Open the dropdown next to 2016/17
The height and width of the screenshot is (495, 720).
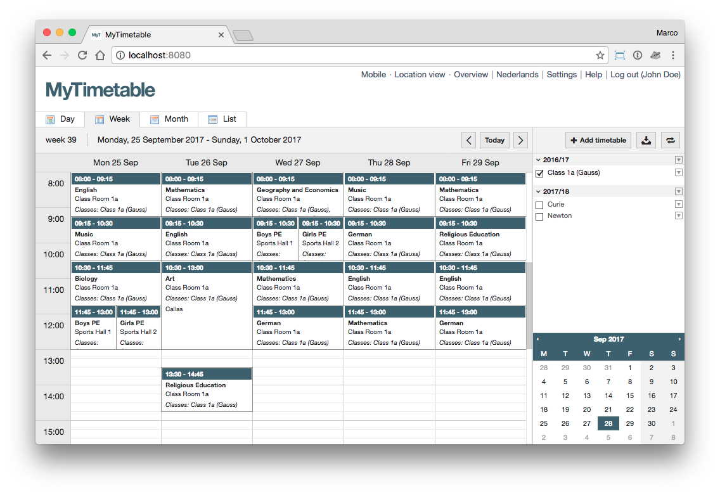[x=679, y=159]
